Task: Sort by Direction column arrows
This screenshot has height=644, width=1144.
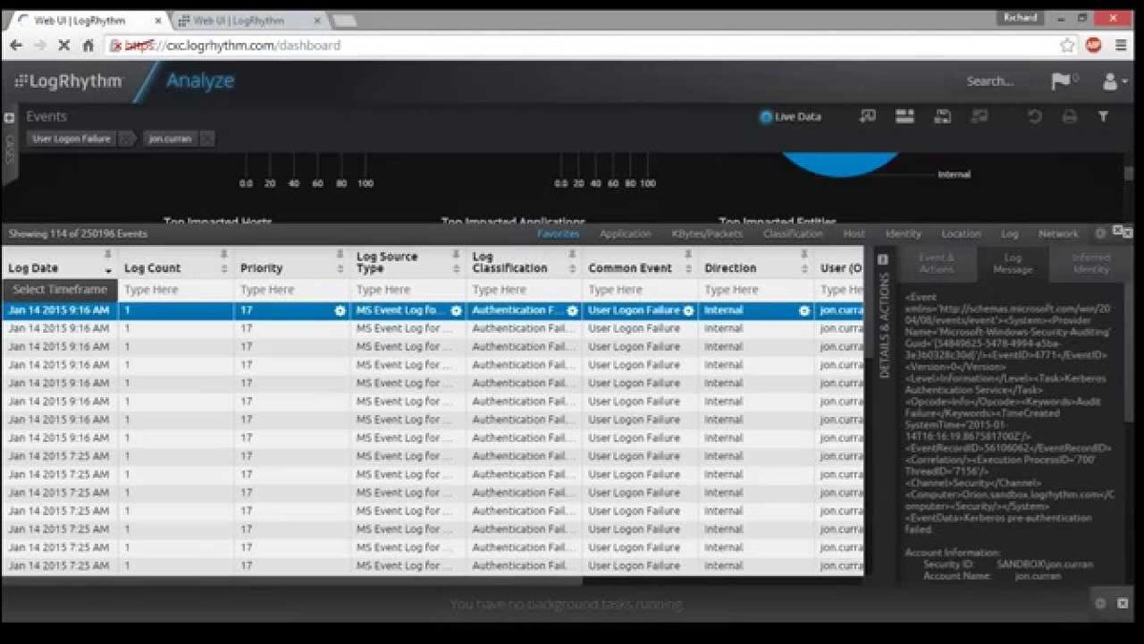Action: 806,269
